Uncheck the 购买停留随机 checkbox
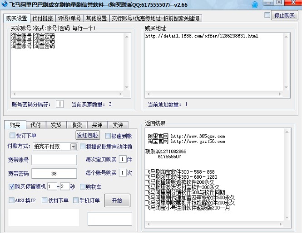302x233 pixels. click(11, 186)
